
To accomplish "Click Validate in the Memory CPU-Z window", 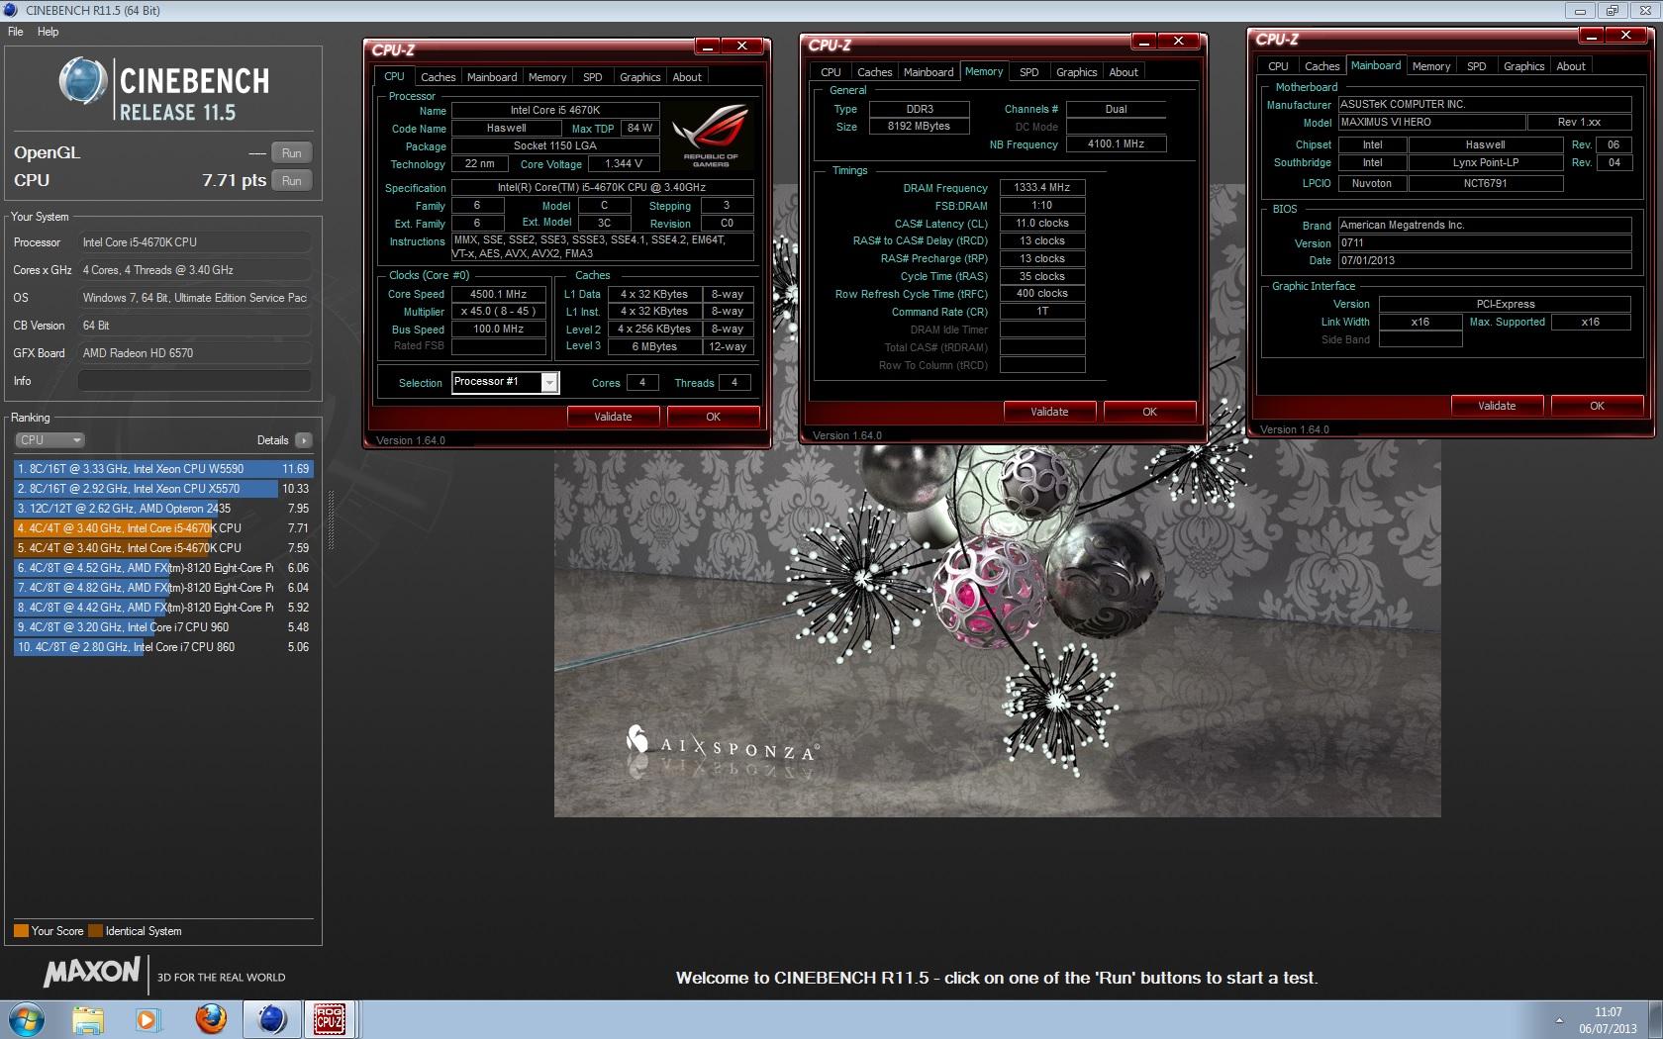I will 1049,412.
